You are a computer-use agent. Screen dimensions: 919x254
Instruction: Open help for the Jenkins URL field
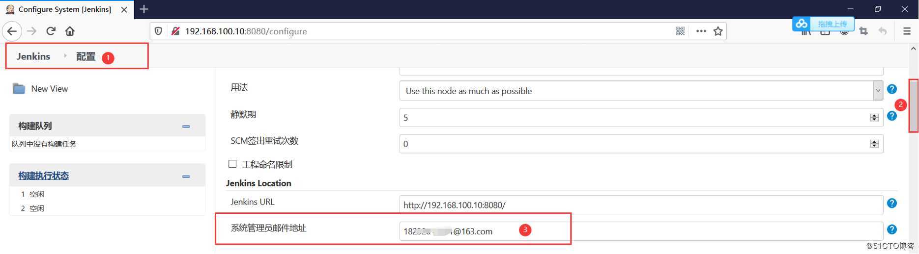point(892,203)
